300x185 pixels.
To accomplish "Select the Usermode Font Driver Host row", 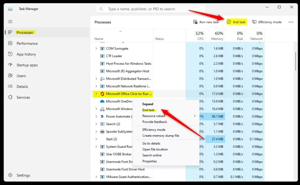I will [177, 169].
